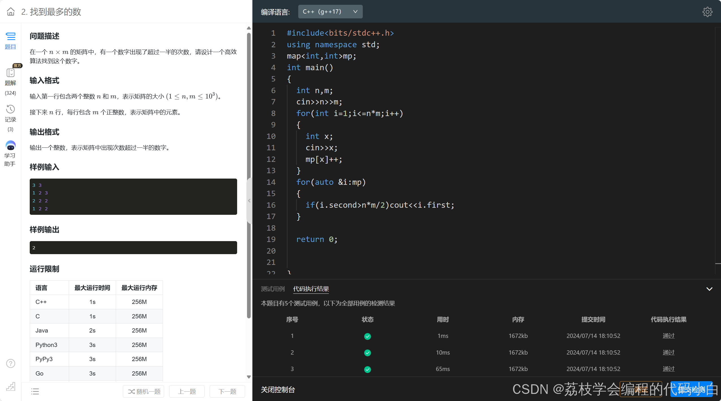Open the C++ (g++17) language dropdown
The height and width of the screenshot is (401, 721).
pyautogui.click(x=330, y=12)
